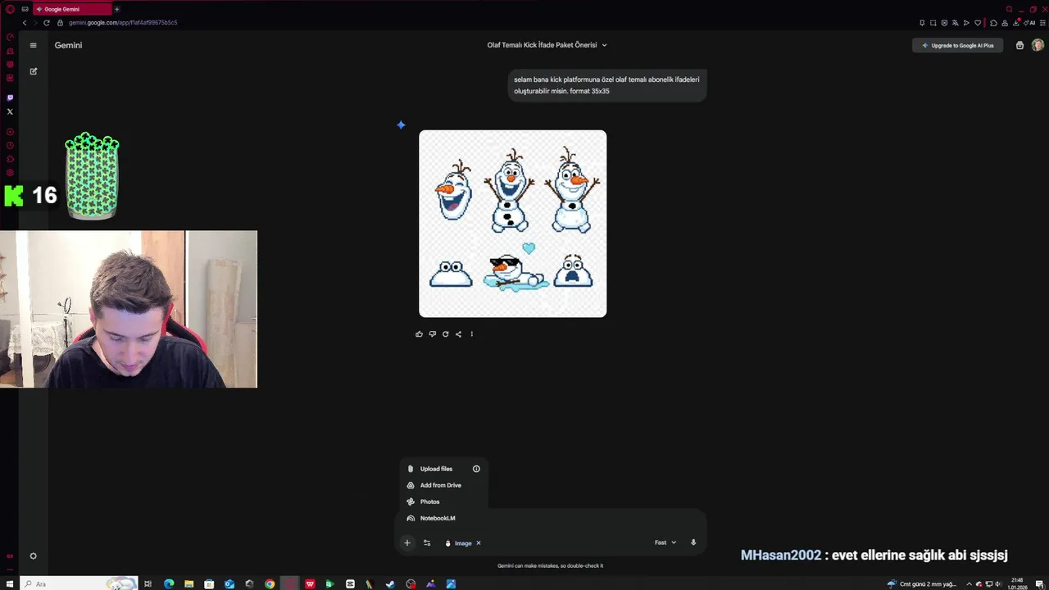Select Add from Drive menu option
Screen dimensions: 1049x590
tap(440, 485)
